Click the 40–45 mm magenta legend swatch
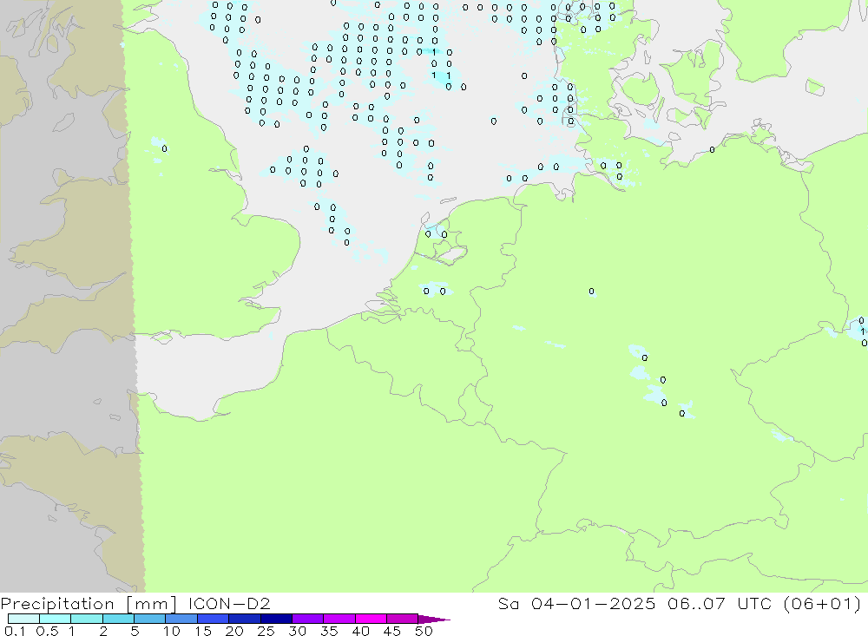 tap(371, 619)
